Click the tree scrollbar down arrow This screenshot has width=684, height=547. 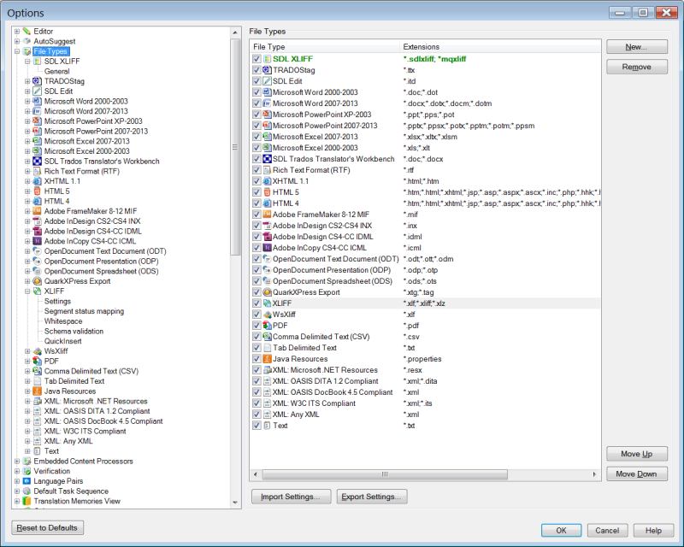pos(235,503)
